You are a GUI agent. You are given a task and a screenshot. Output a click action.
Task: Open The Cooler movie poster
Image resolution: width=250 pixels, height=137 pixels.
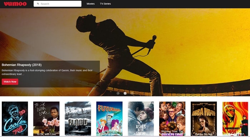click(15, 119)
